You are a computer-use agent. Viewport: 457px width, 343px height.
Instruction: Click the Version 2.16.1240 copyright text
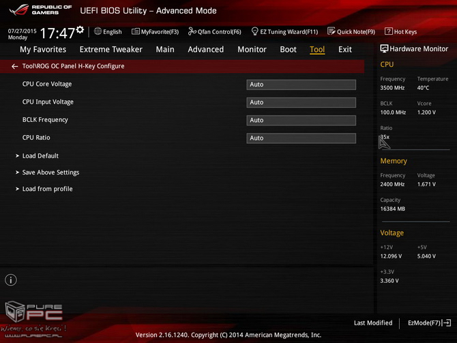(x=228, y=335)
